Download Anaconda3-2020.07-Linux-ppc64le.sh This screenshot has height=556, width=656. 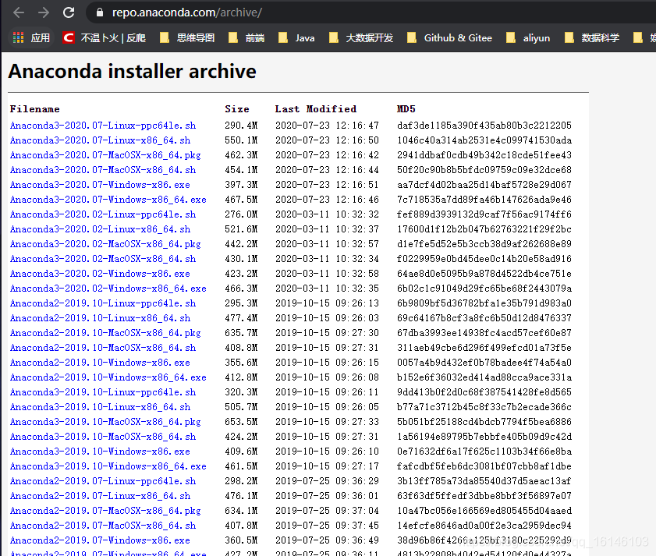103,126
